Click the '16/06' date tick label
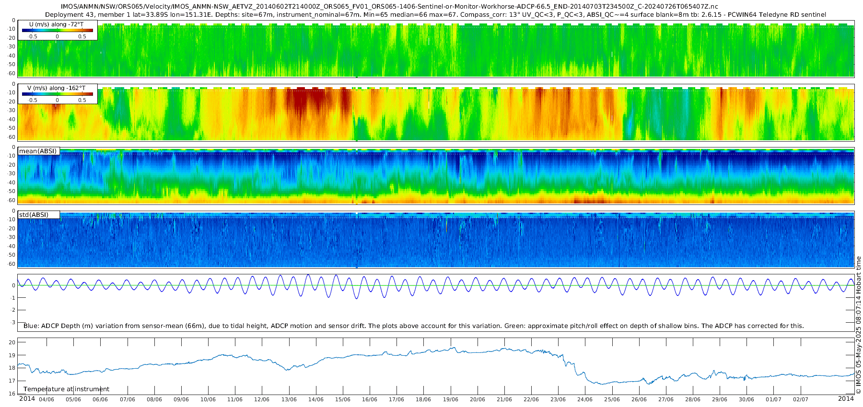This screenshot has width=863, height=407. point(370,399)
